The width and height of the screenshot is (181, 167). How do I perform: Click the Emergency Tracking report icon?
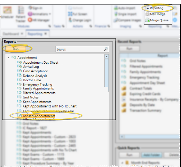[19, 84]
